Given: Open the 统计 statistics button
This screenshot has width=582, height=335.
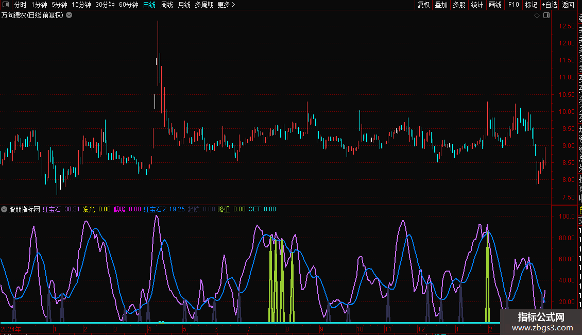Looking at the screenshot, I should 477,5.
